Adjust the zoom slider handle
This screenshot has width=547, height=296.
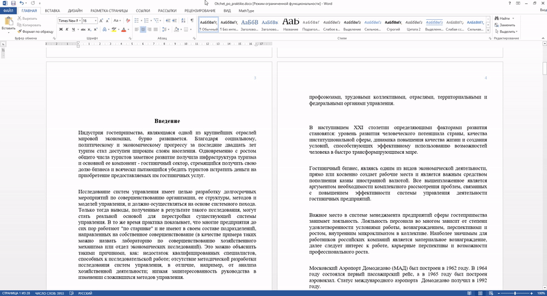(515, 293)
